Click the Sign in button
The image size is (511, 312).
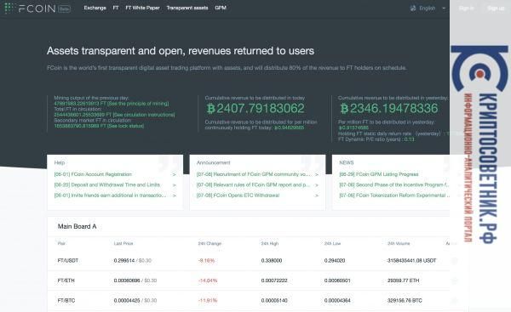click(467, 9)
